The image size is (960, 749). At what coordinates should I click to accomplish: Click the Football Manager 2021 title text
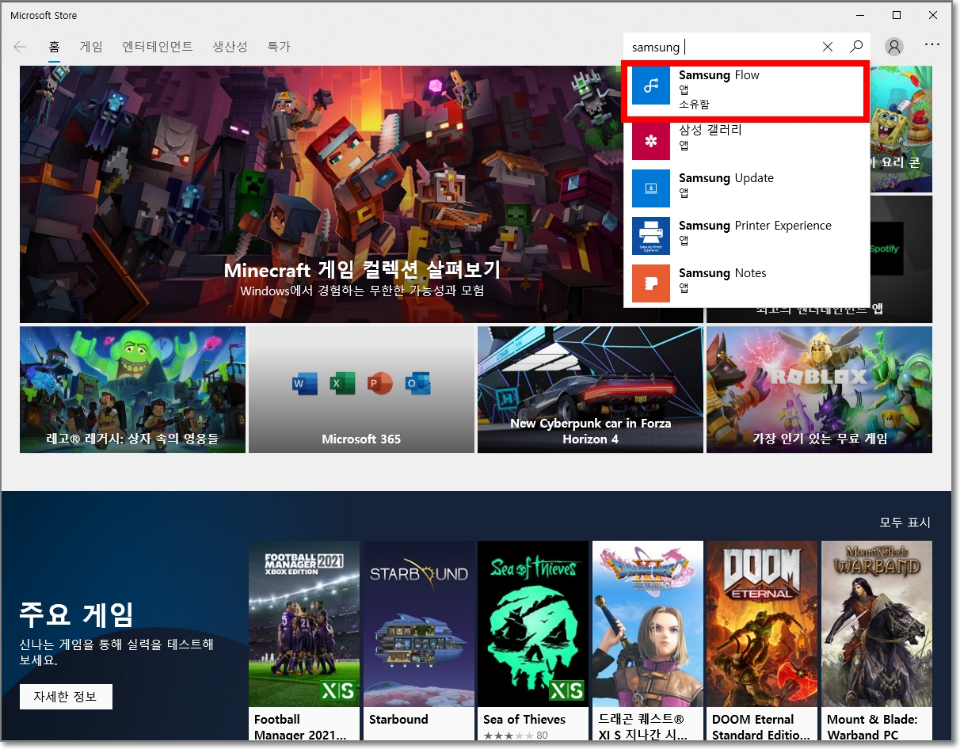tap(300, 727)
